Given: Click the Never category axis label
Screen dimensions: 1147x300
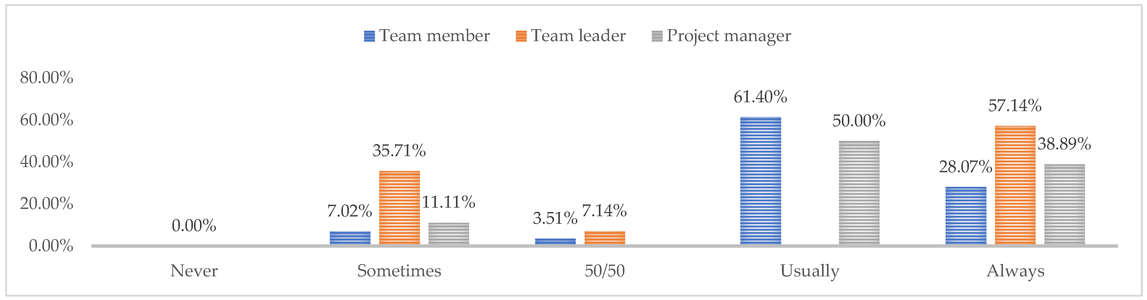Looking at the screenshot, I should click(x=194, y=271).
